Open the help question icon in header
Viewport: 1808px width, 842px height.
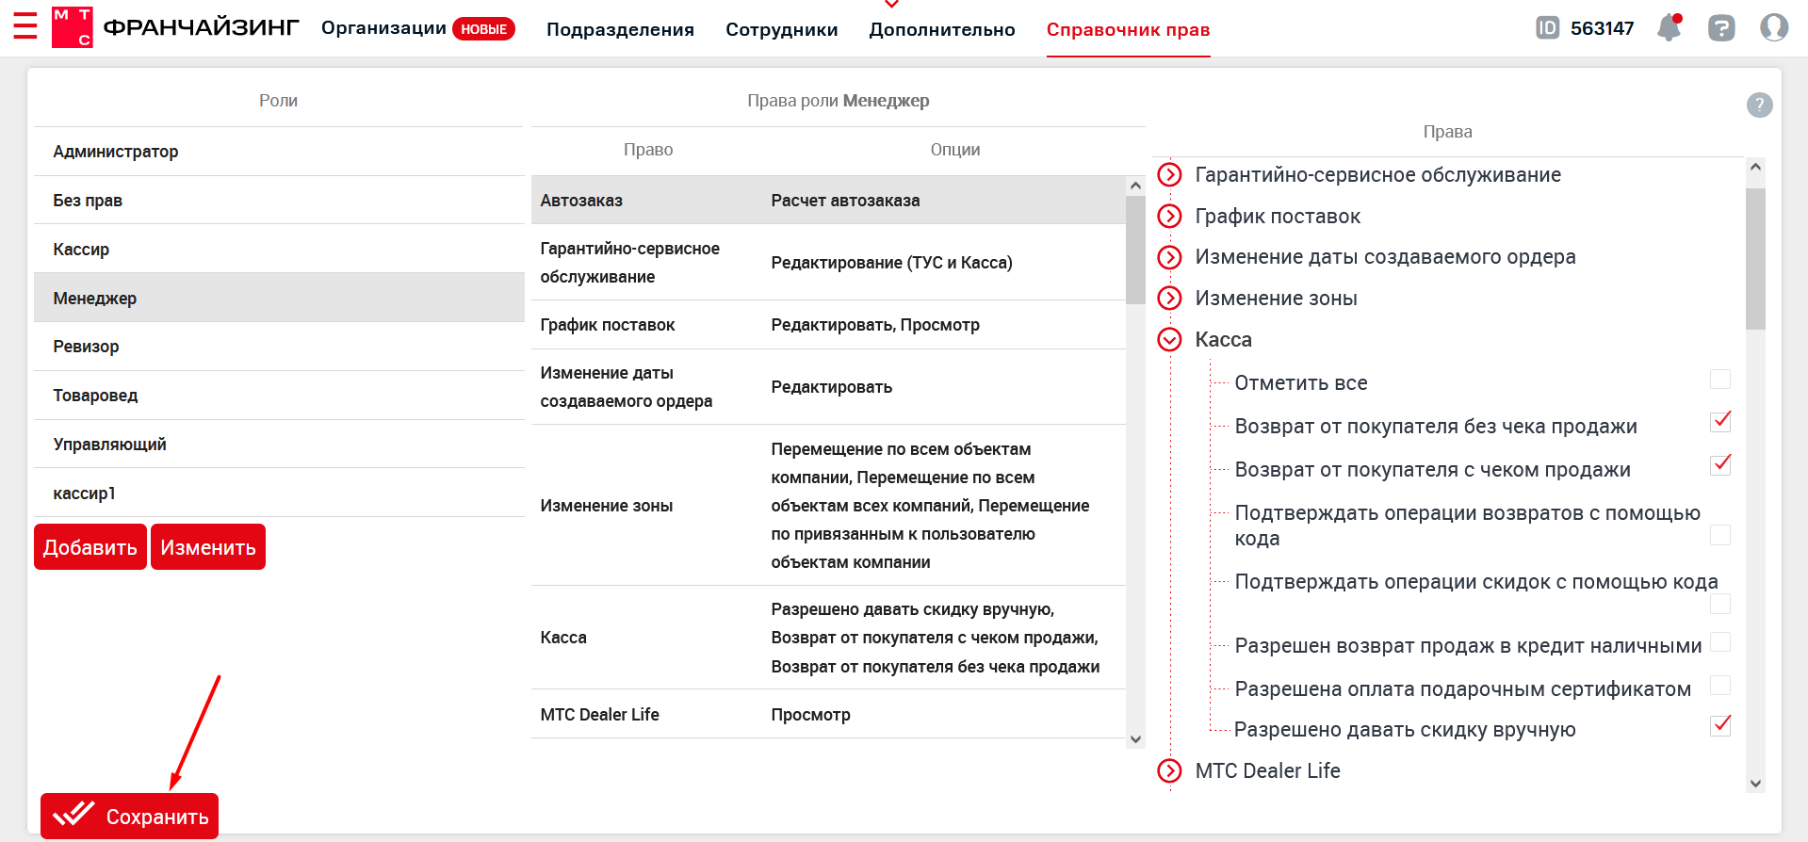pos(1721,28)
